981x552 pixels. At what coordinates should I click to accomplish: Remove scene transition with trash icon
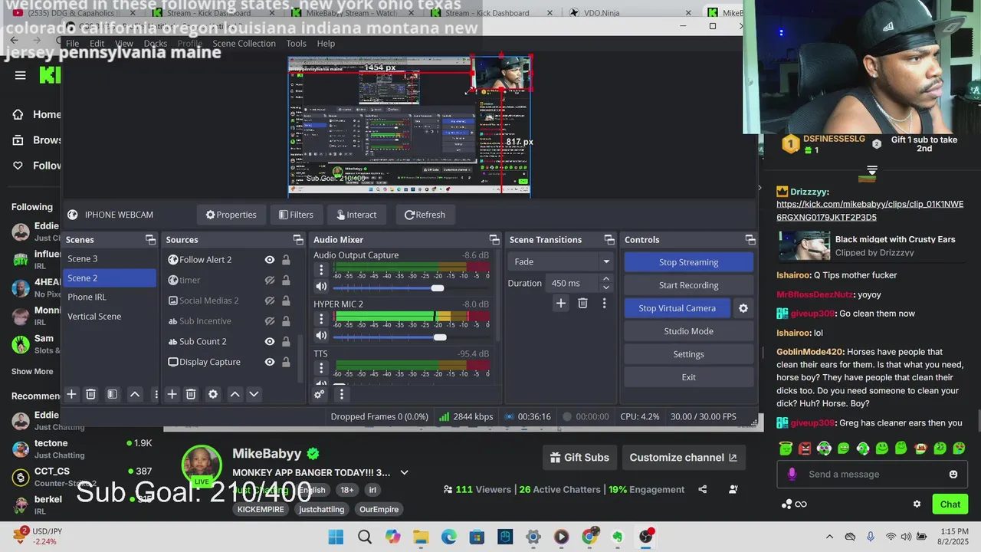coord(582,304)
